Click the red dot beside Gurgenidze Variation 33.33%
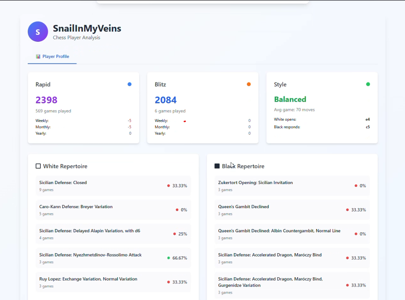This screenshot has height=300, width=405. point(347,285)
